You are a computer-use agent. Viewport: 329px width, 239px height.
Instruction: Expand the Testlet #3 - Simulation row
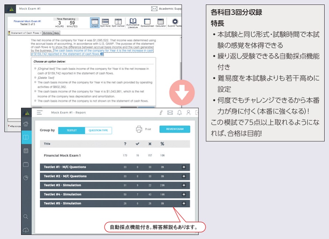click(184, 185)
